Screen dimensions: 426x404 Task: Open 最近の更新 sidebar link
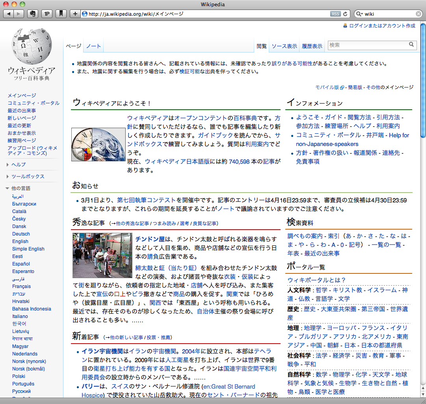[x=19, y=126]
